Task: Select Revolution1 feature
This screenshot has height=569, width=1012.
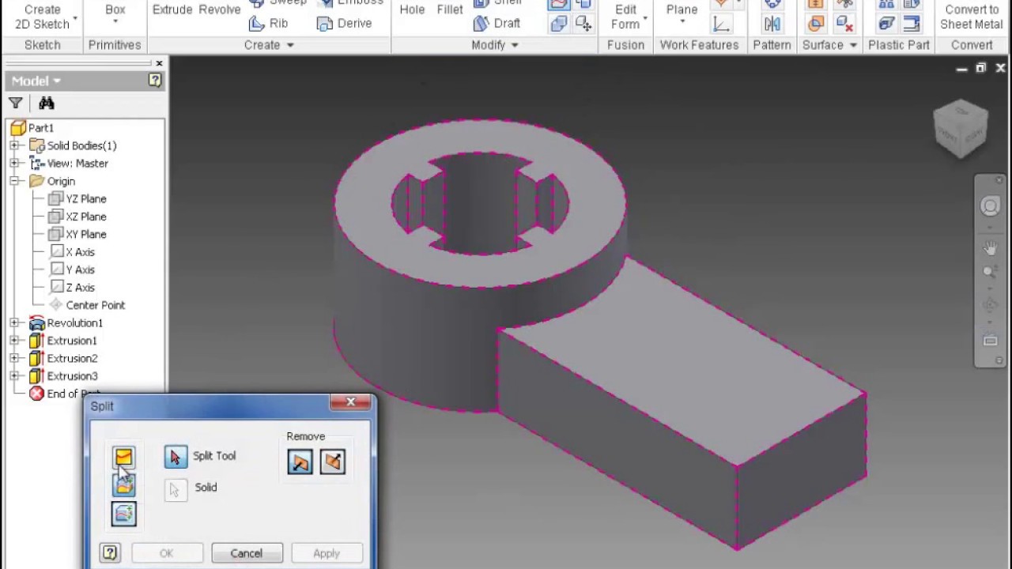Action: point(66,322)
